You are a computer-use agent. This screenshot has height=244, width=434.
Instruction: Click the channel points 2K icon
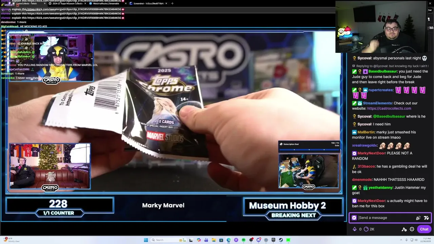(x=366, y=229)
